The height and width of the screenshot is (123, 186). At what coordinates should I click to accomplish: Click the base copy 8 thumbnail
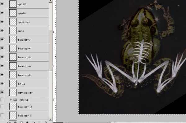(13, 75)
